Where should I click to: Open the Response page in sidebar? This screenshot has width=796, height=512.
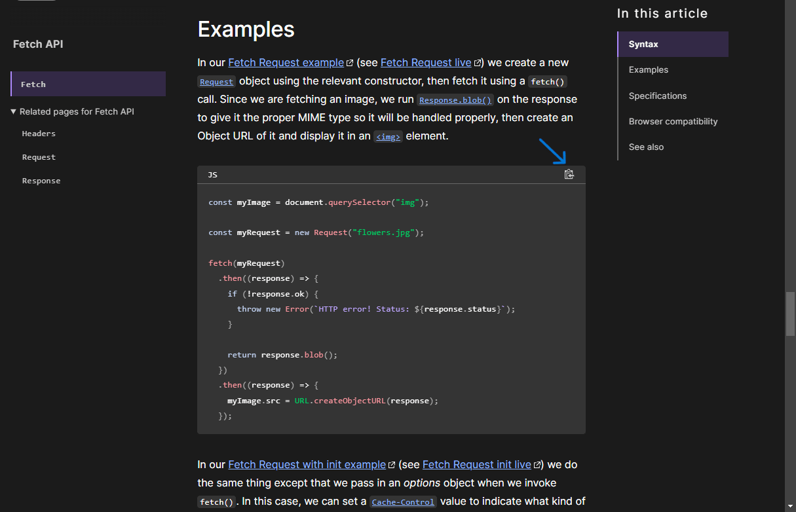coord(41,181)
